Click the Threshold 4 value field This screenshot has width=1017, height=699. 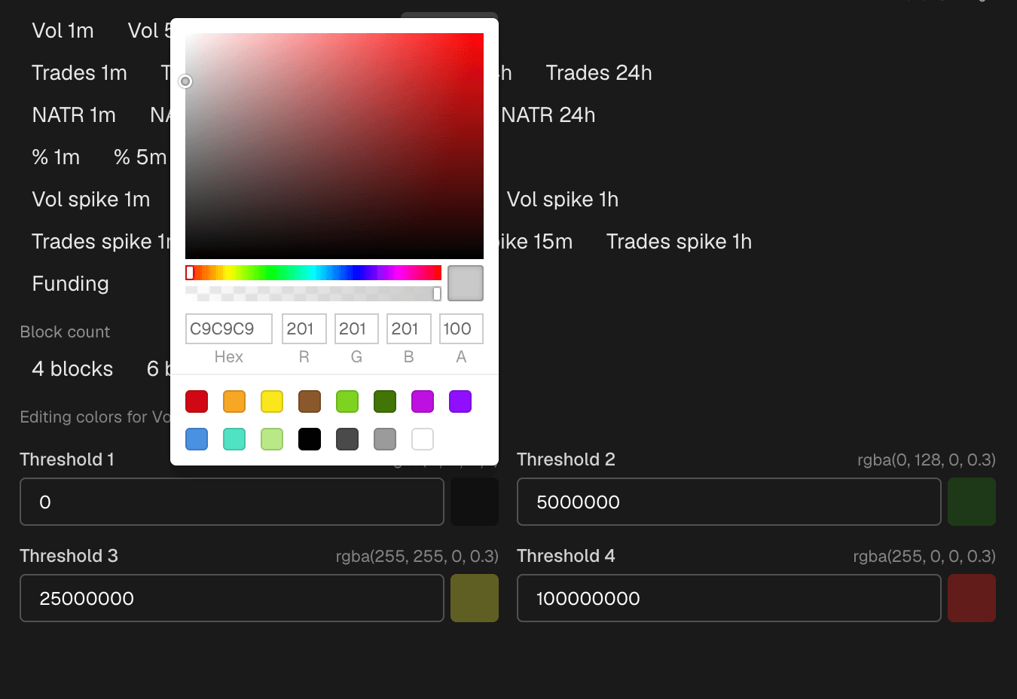pyautogui.click(x=729, y=598)
